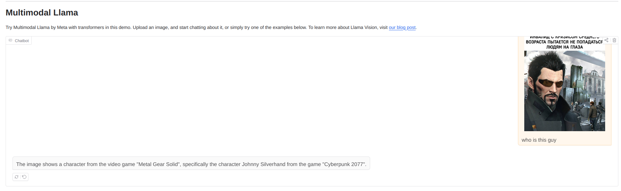Clear the chat with the trash icon
The width and height of the screenshot is (621, 191).
tap(614, 40)
